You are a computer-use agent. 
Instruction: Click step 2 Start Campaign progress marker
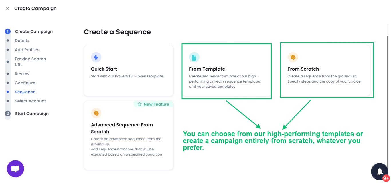[8, 113]
